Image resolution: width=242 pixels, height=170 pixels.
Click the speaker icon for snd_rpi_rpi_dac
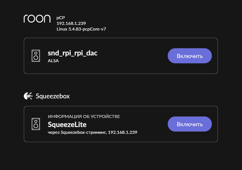(36, 56)
